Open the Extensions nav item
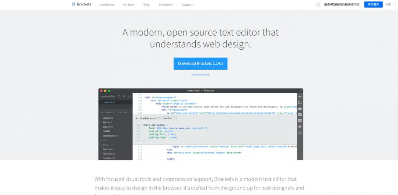The image size is (398, 195). (165, 4)
